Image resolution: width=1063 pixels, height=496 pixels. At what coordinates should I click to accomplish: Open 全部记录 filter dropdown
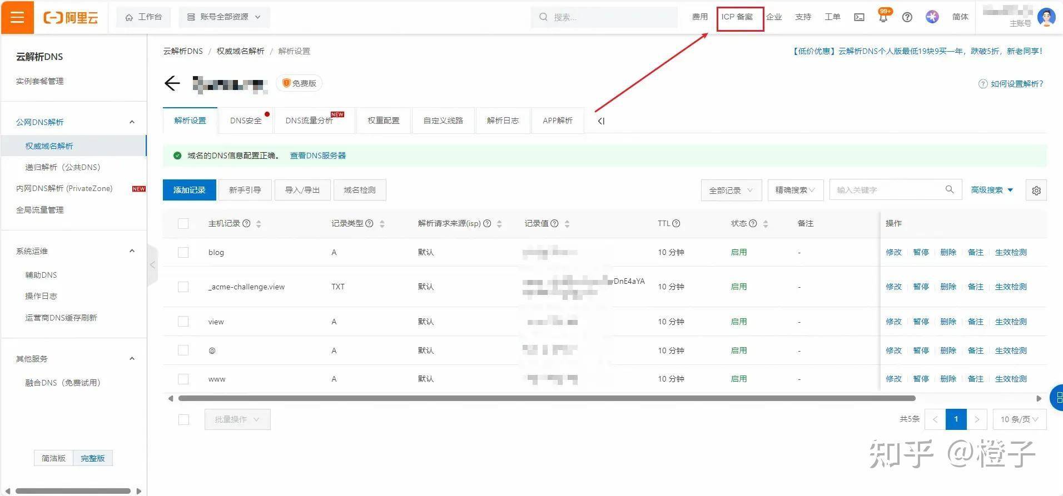tap(731, 190)
